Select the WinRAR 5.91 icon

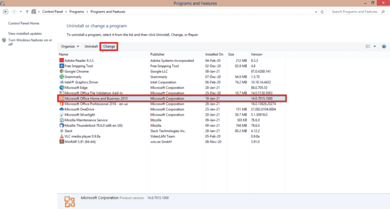(x=61, y=142)
